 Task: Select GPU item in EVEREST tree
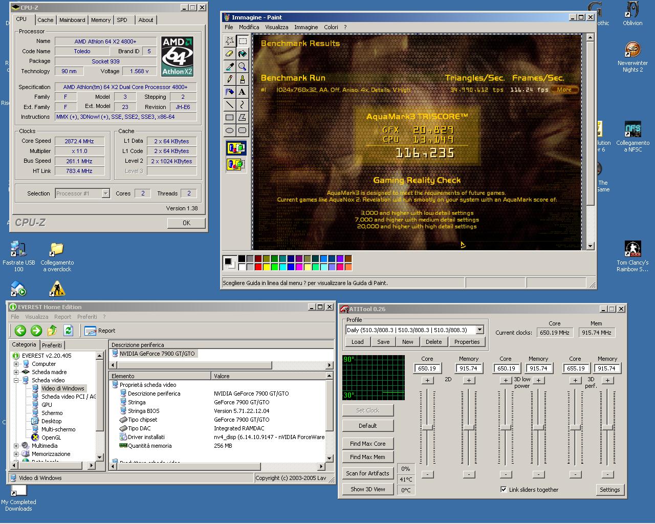tap(47, 405)
